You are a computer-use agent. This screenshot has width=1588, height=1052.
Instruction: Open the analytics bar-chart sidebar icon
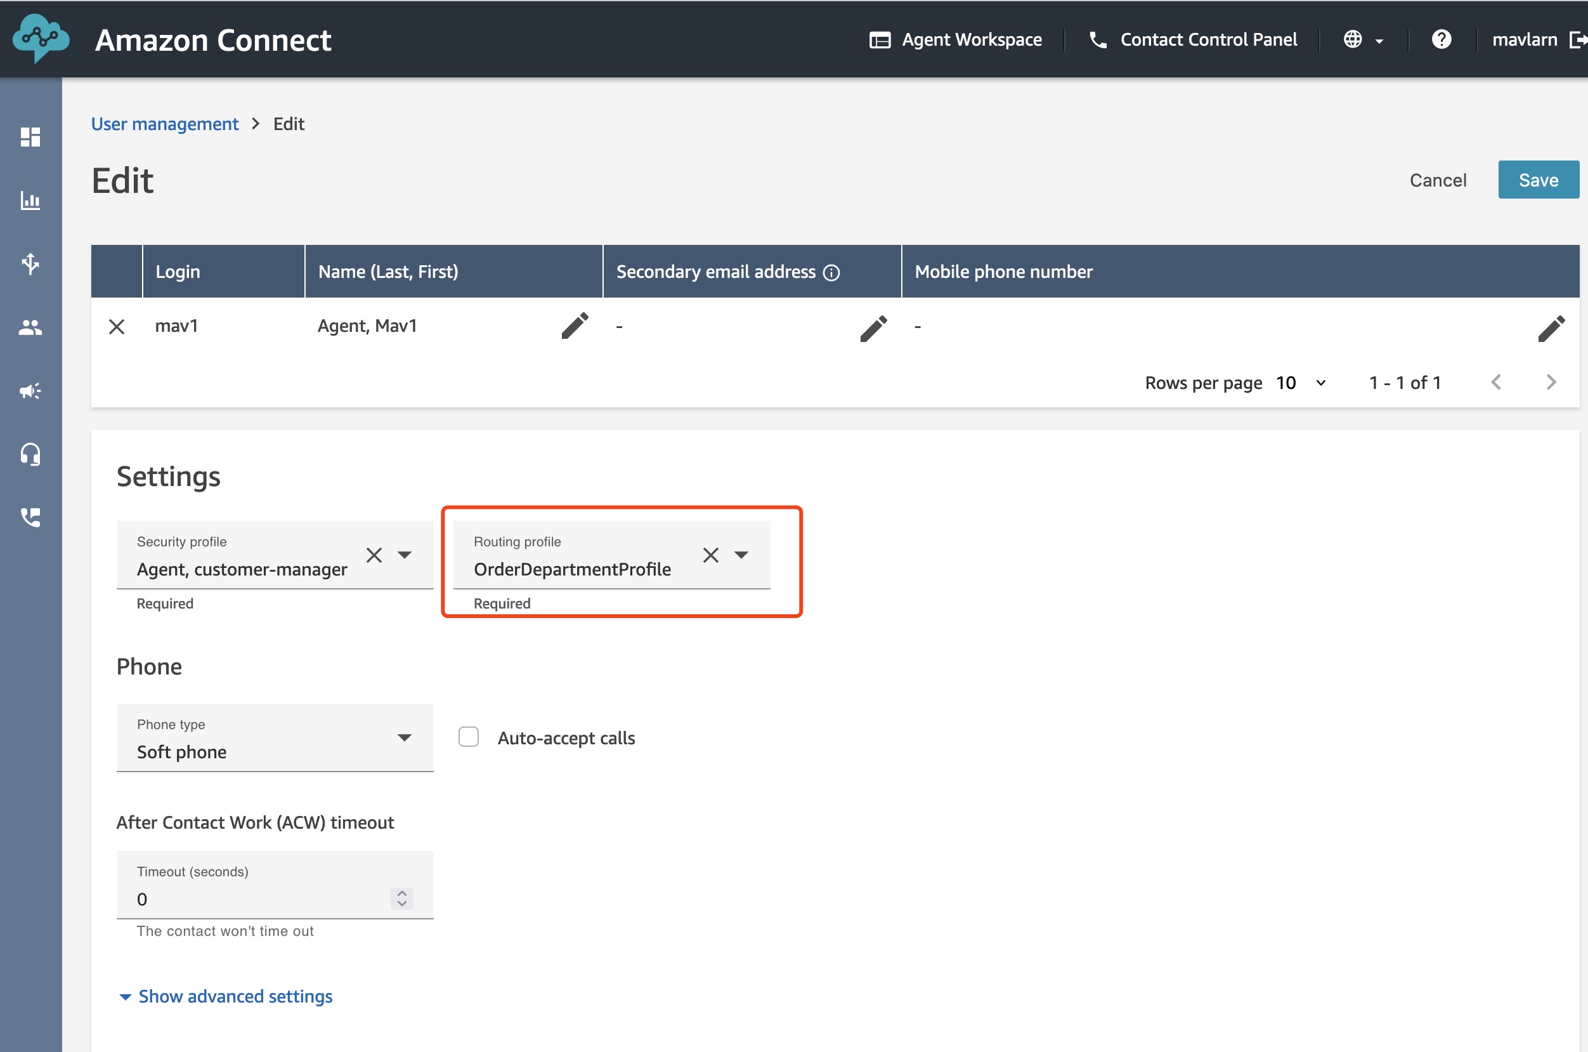click(30, 200)
